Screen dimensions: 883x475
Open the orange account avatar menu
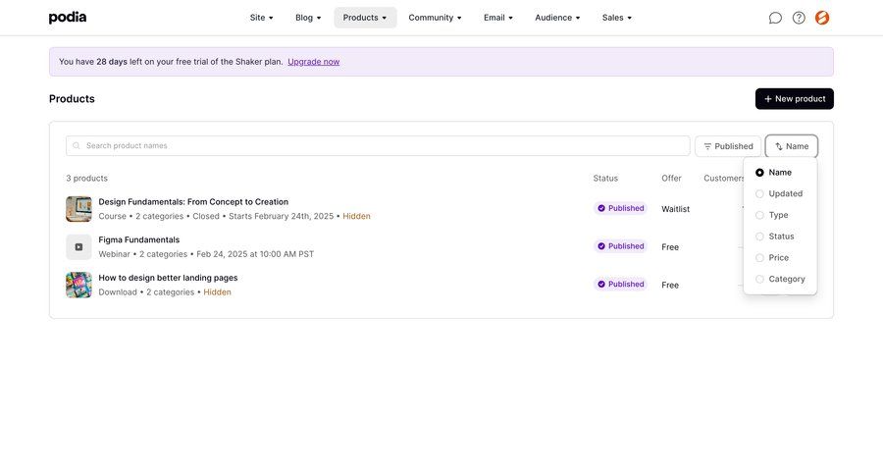[x=822, y=18]
